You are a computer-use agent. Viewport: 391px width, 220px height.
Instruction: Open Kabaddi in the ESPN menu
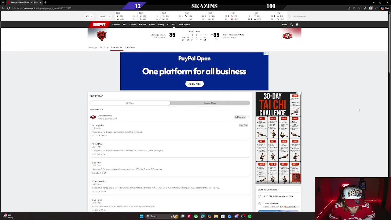[x=143, y=24]
